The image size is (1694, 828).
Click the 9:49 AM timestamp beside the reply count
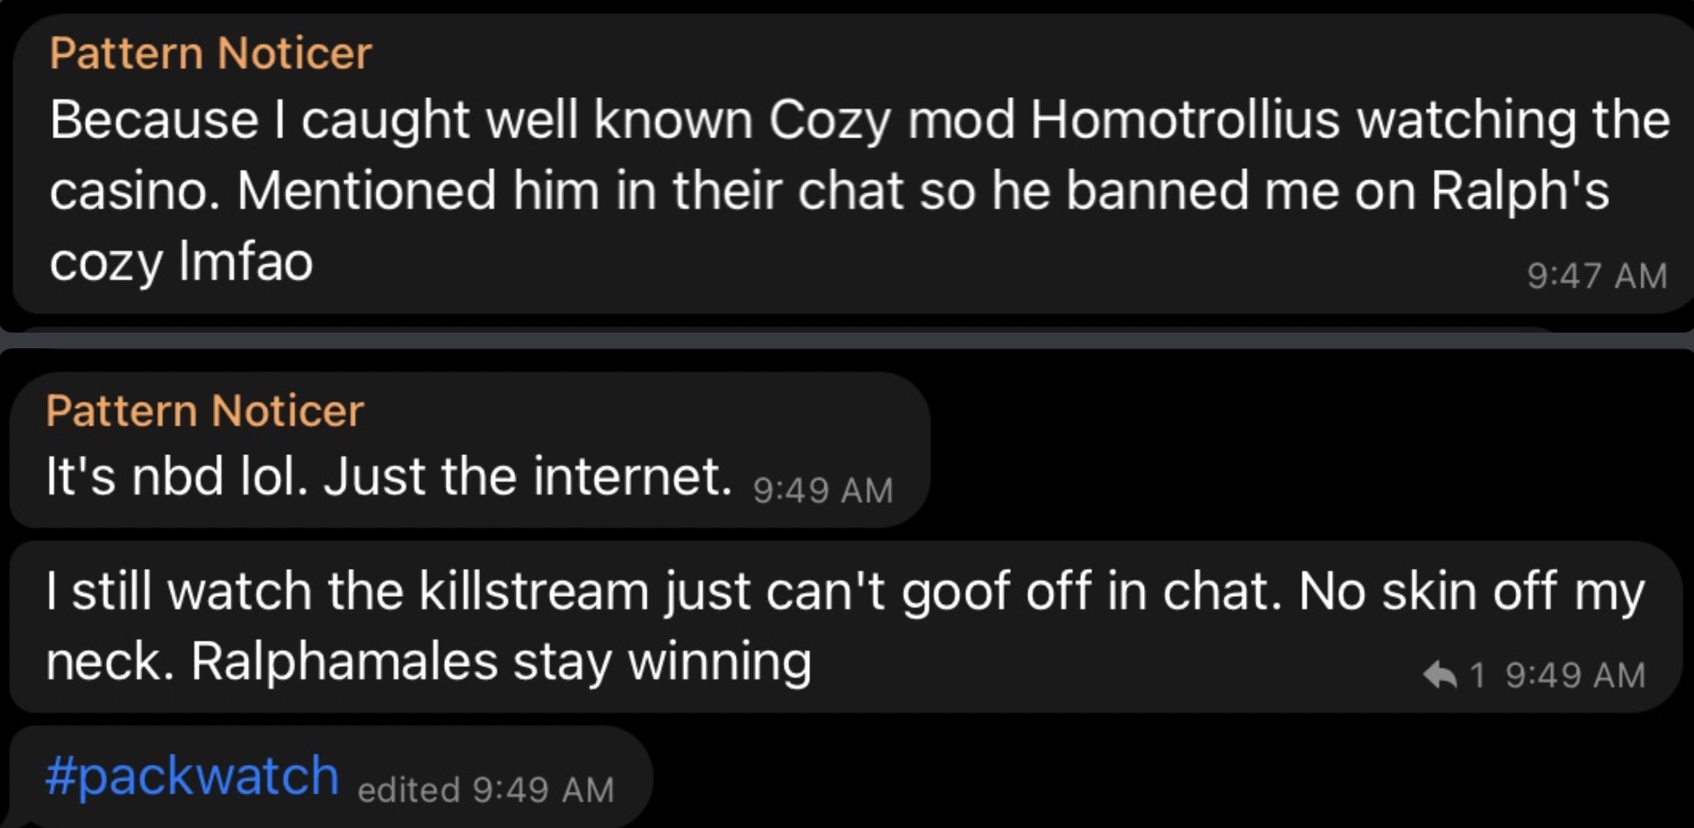pyautogui.click(x=1576, y=675)
